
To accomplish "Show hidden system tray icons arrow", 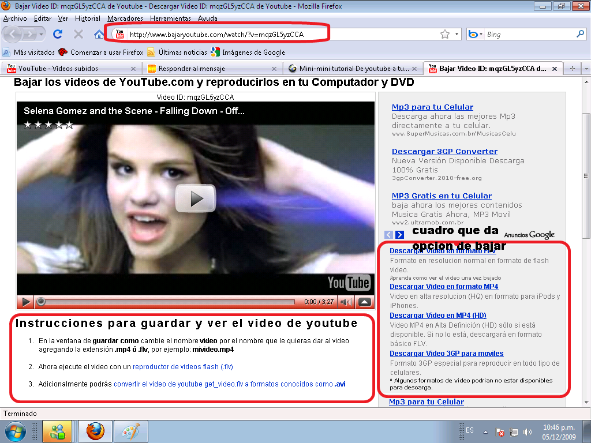I will point(486,432).
